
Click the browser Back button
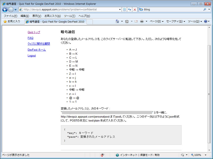[x=5, y=10]
